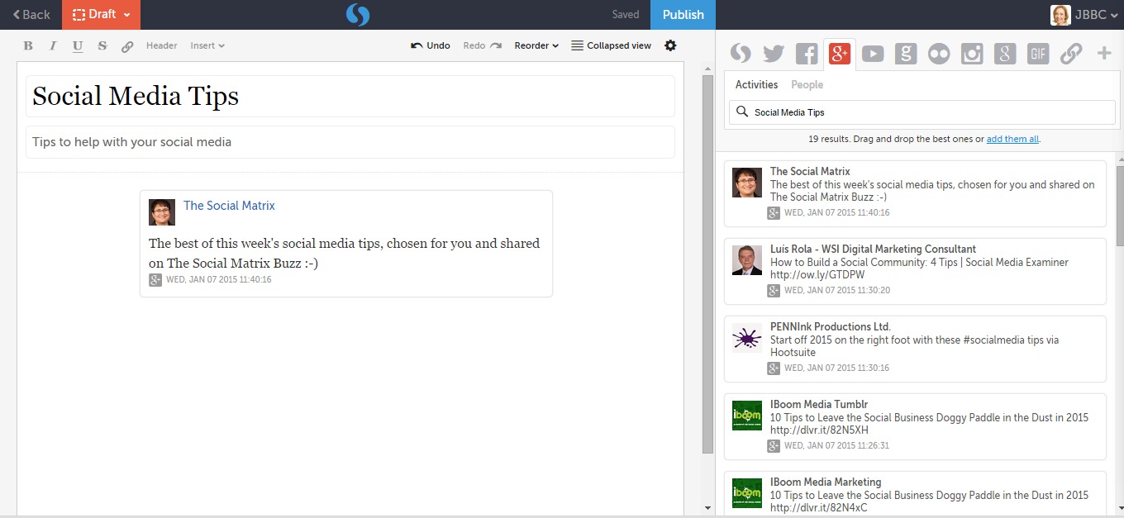Open the Instagram source icon

pos(972,55)
